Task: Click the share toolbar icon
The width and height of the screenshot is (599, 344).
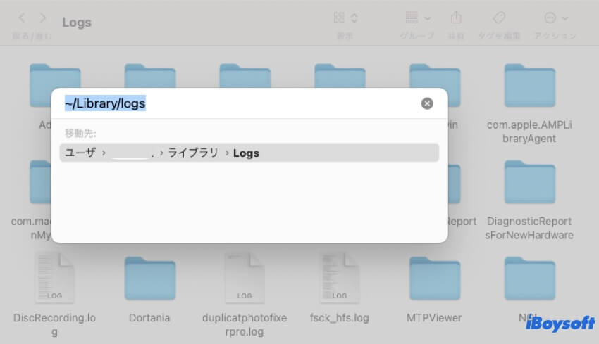Action: pos(456,18)
